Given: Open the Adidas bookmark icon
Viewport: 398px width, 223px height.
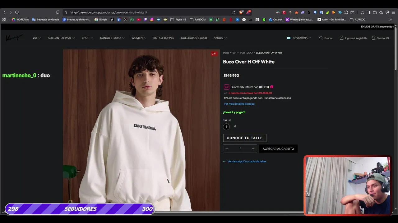Looking at the screenshot, I should (x=251, y=20).
